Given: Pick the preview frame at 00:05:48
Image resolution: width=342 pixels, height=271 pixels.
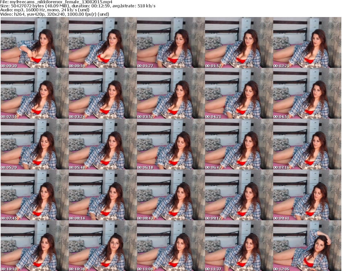Looking at the screenshot, I should point(103,144).
